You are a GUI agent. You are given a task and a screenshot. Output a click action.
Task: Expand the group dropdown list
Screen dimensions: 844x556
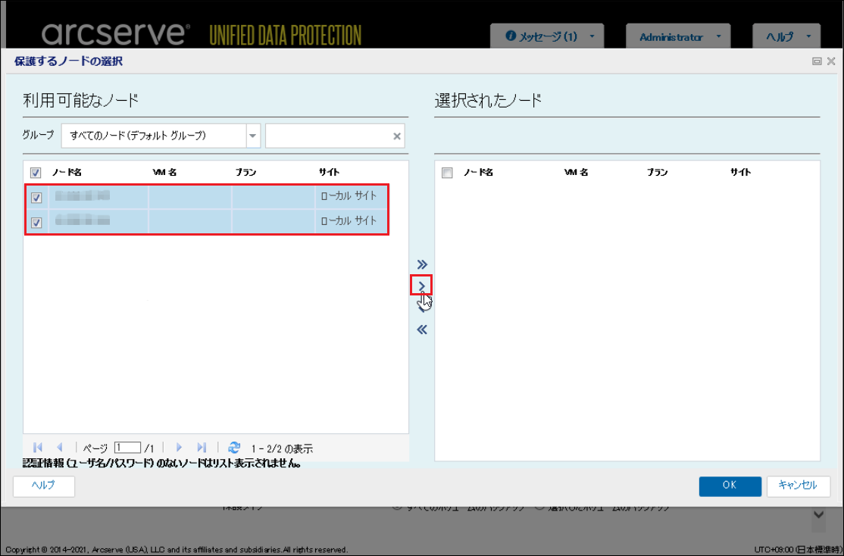click(x=252, y=136)
